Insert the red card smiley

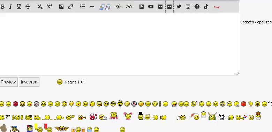coord(48,128)
